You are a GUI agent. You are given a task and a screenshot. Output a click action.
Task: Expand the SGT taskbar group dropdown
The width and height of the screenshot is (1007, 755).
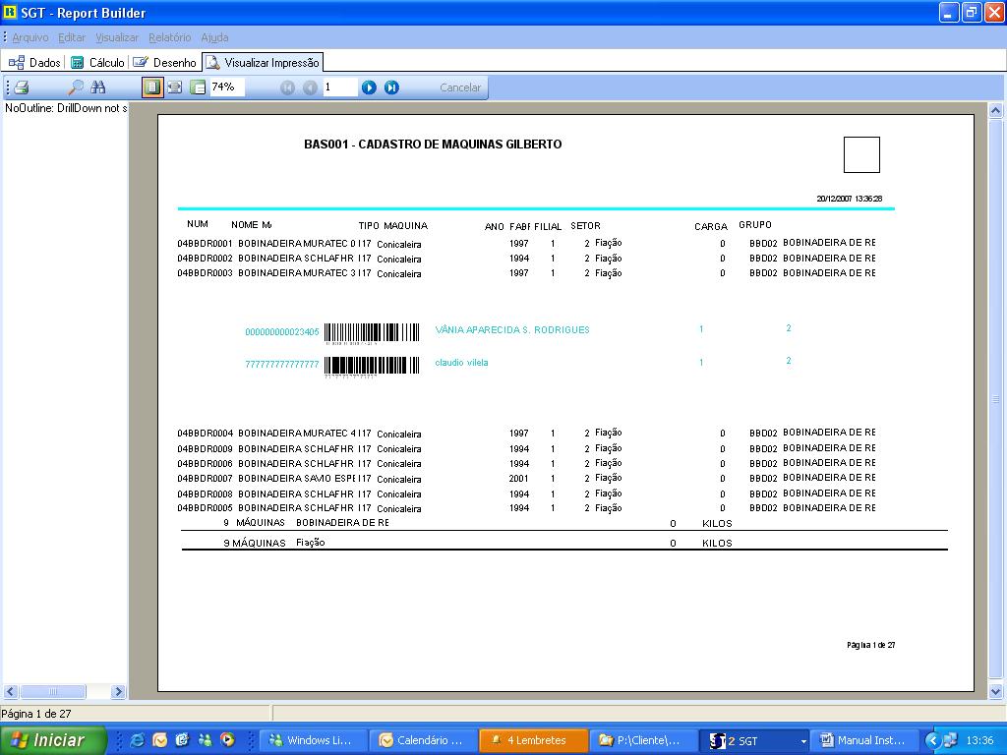coord(803,740)
